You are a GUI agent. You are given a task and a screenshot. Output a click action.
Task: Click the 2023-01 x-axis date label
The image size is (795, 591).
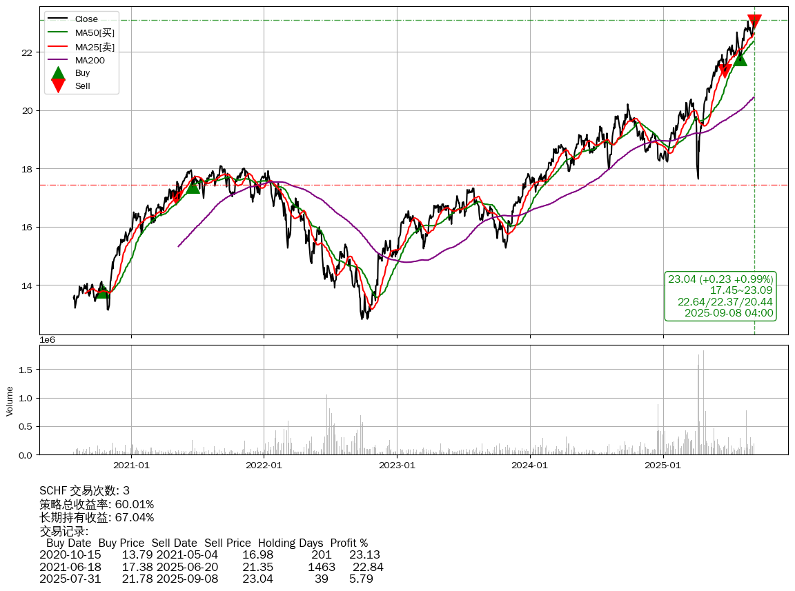(x=397, y=465)
